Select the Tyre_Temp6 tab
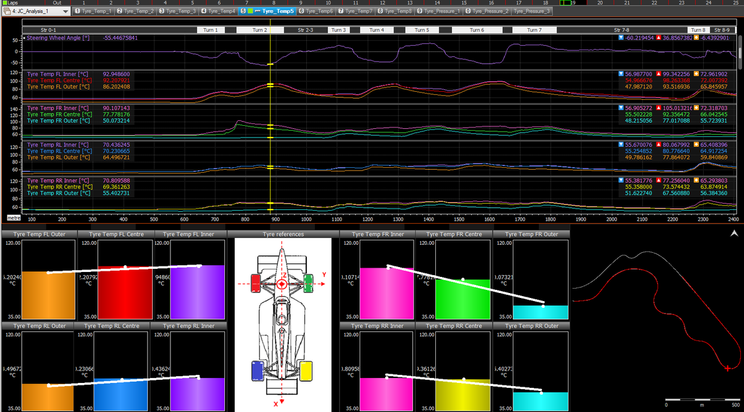 click(316, 11)
